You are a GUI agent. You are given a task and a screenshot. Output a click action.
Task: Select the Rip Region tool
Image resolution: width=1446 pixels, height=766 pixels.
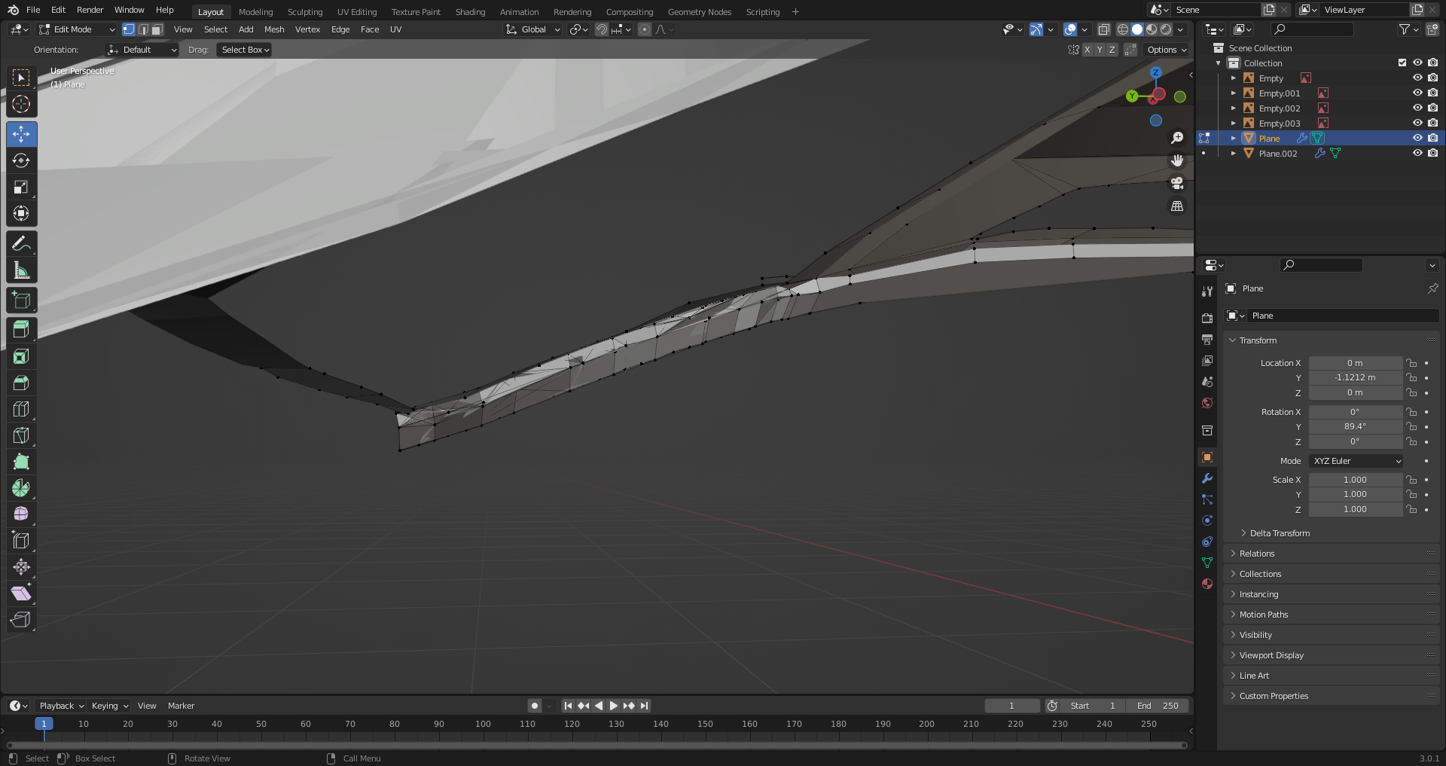click(x=21, y=620)
